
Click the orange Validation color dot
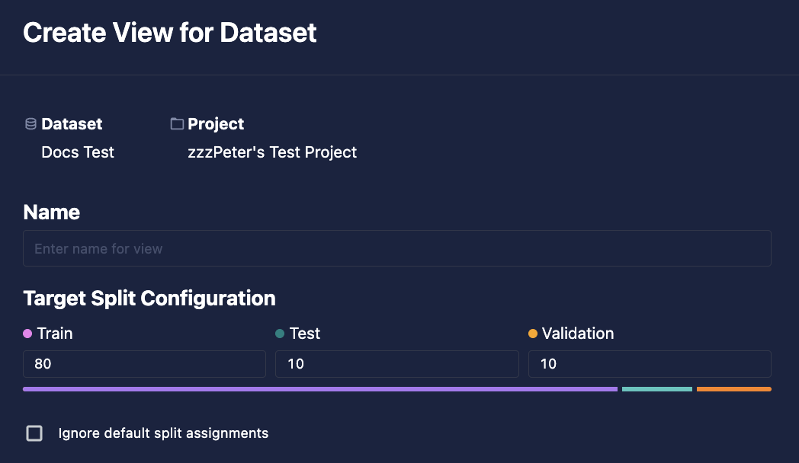[532, 334]
